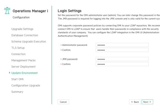Click the Login Settings heading
160x110 pixels.
tap(70, 11)
